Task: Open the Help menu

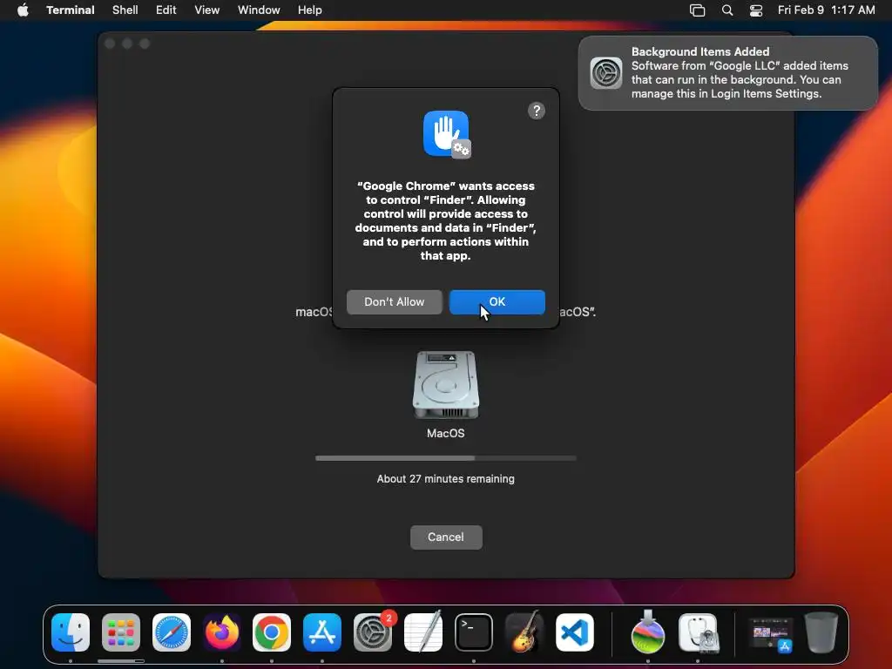Action: click(310, 10)
